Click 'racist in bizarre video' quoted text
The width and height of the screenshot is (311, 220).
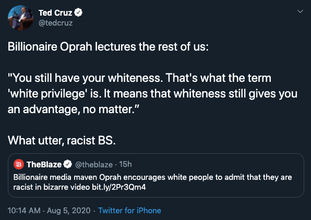click(51, 187)
